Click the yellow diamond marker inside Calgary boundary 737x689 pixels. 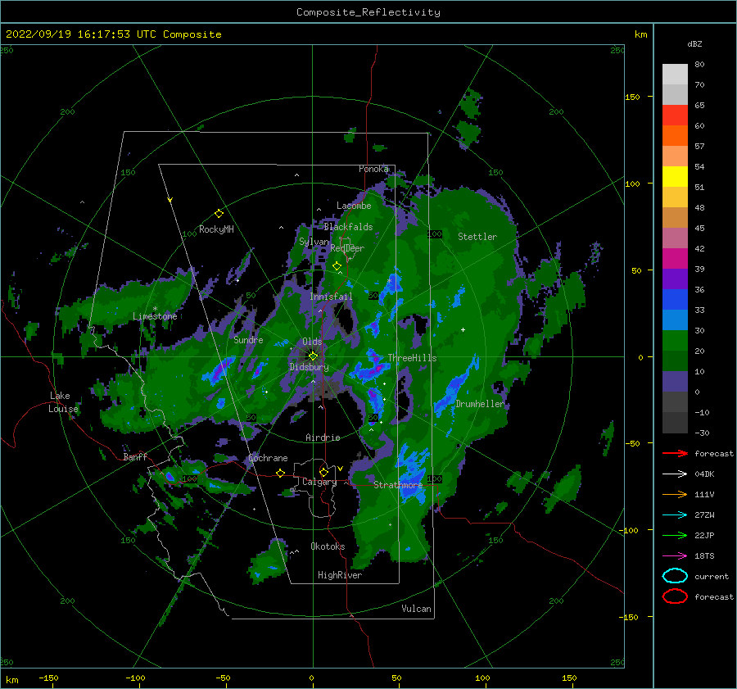(323, 472)
